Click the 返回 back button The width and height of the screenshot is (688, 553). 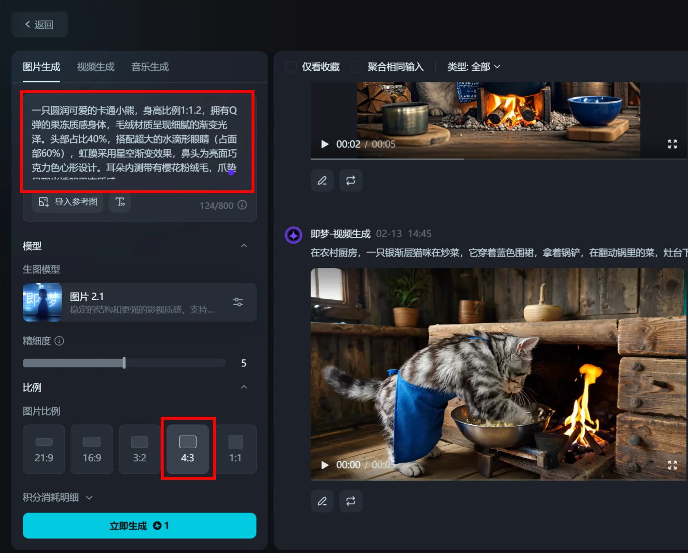[x=39, y=25]
